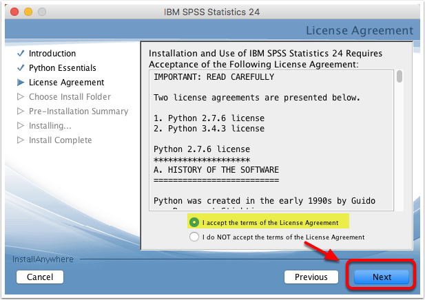Image resolution: width=425 pixels, height=300 pixels.
Task: Select the Introduction step label
Action: click(x=52, y=54)
